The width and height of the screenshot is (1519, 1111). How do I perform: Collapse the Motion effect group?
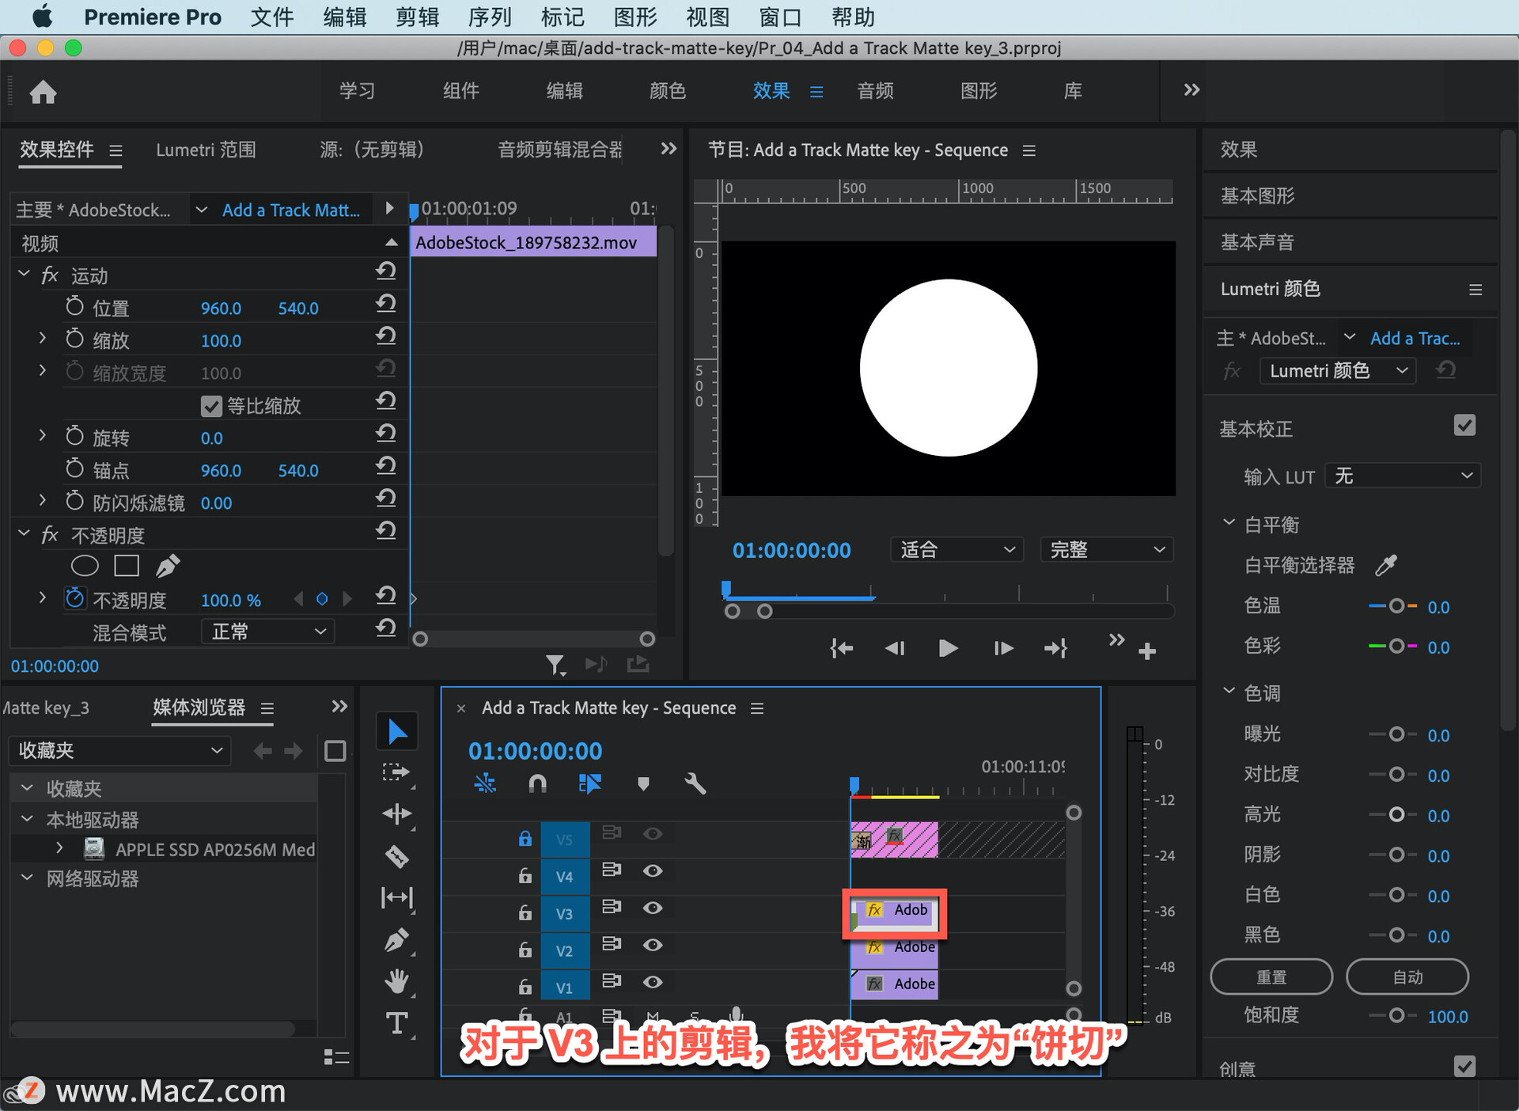pos(24,274)
